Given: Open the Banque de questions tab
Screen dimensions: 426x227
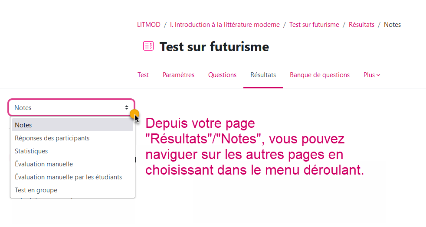Looking at the screenshot, I should pos(320,75).
